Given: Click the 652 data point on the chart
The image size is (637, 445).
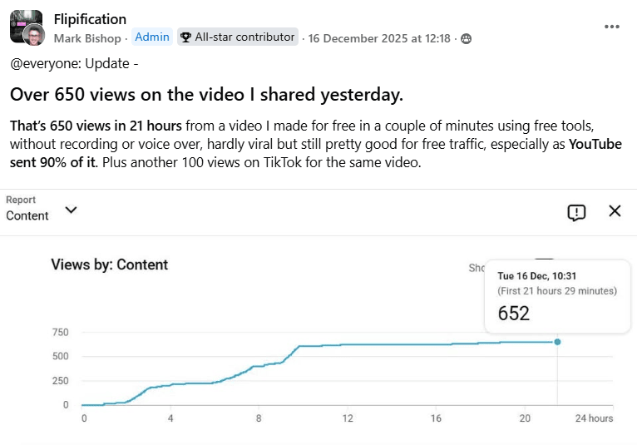Looking at the screenshot, I should point(557,342).
